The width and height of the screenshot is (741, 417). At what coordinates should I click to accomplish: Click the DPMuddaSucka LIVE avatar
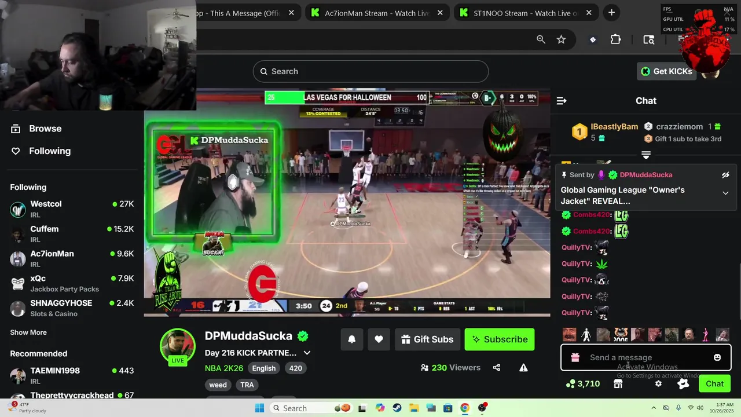pos(178,347)
